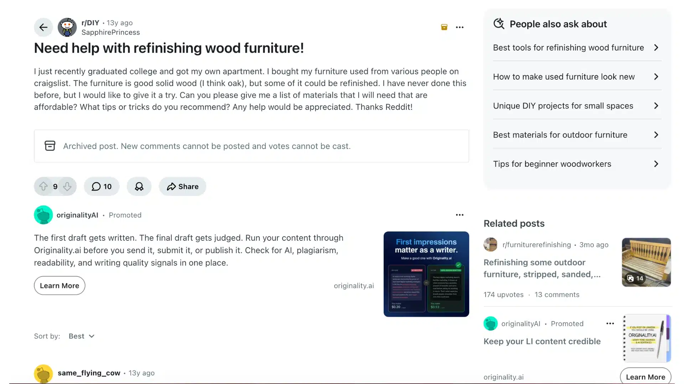Open Keep your LI content credible ad

[542, 341]
